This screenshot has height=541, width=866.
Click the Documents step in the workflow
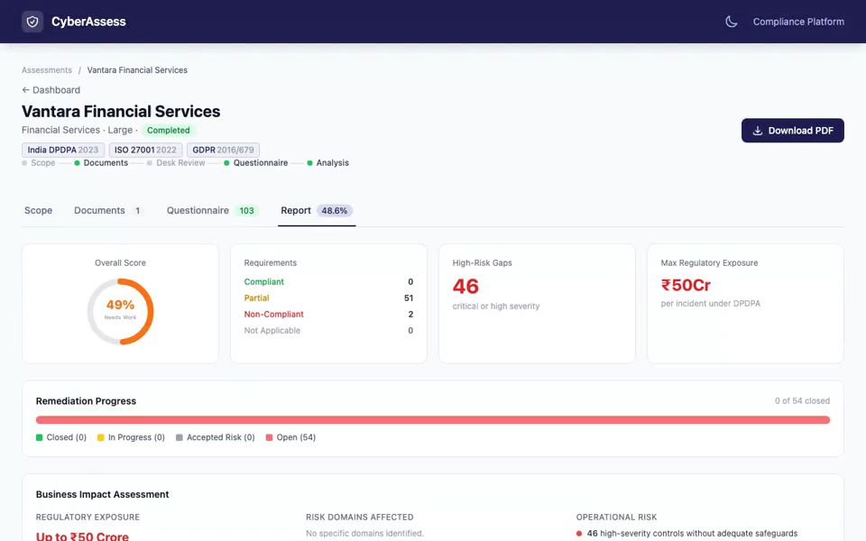point(101,163)
